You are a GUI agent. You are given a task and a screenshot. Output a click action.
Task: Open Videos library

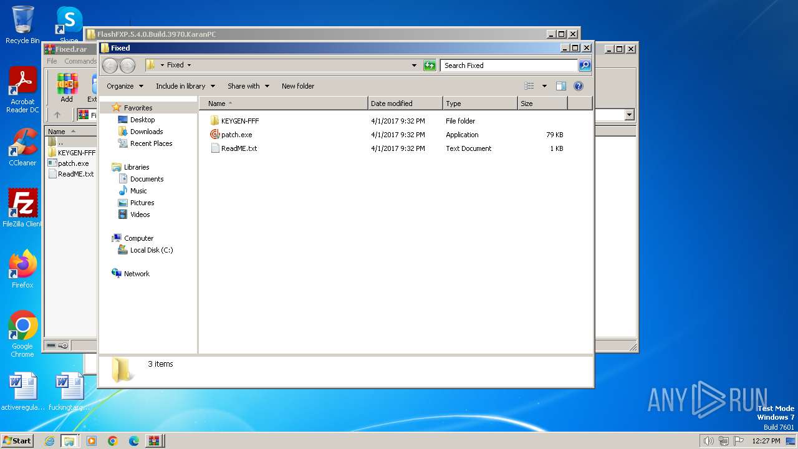[x=140, y=215]
